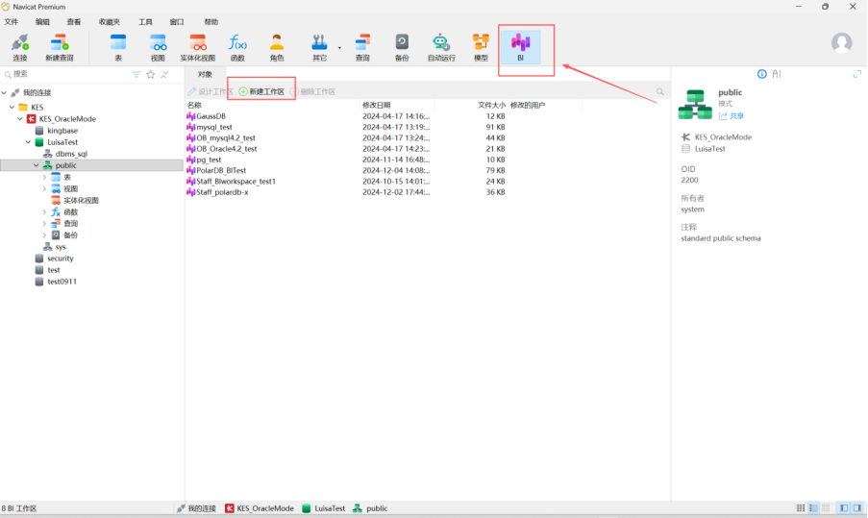Open the BI workspace toolbar icon
Viewport: 868px width, 518px height.
pos(520,46)
